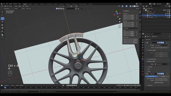Image resolution: width=171 pixels, height=96 pixels.
Task: Click the Add Modifier button
Action: point(157,40)
